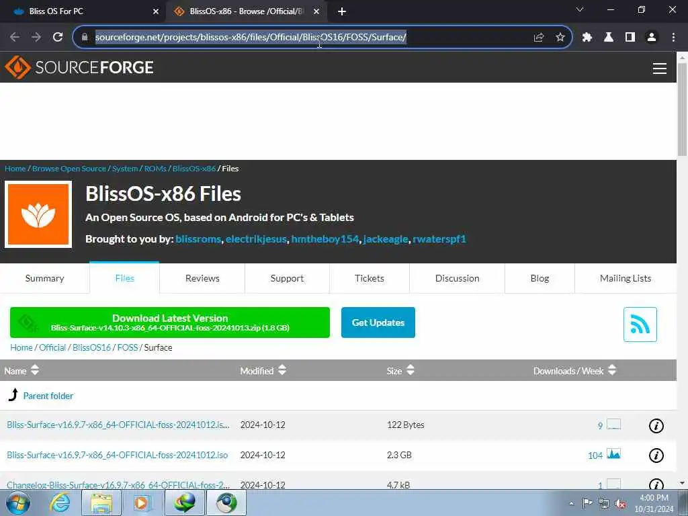Open the Windows Start button

(x=18, y=503)
